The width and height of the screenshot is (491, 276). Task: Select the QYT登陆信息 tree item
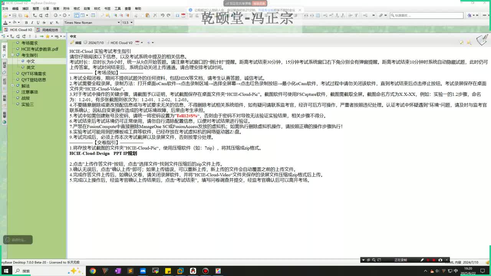pos(33,80)
